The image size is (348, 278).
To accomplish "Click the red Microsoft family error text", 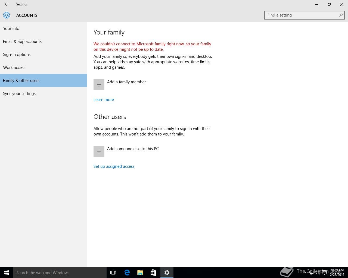I will (152, 47).
